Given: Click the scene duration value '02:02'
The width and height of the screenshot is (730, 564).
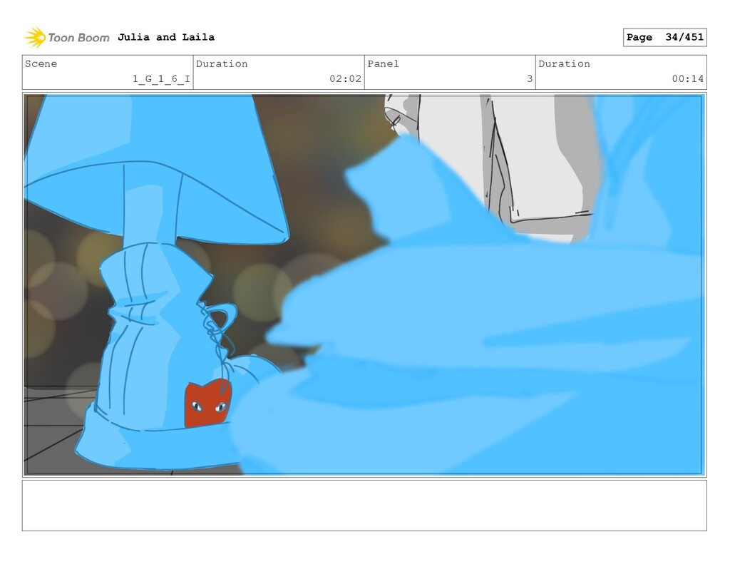Looking at the screenshot, I should tap(345, 78).
